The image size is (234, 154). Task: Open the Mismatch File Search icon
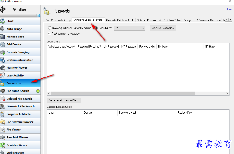(3, 106)
